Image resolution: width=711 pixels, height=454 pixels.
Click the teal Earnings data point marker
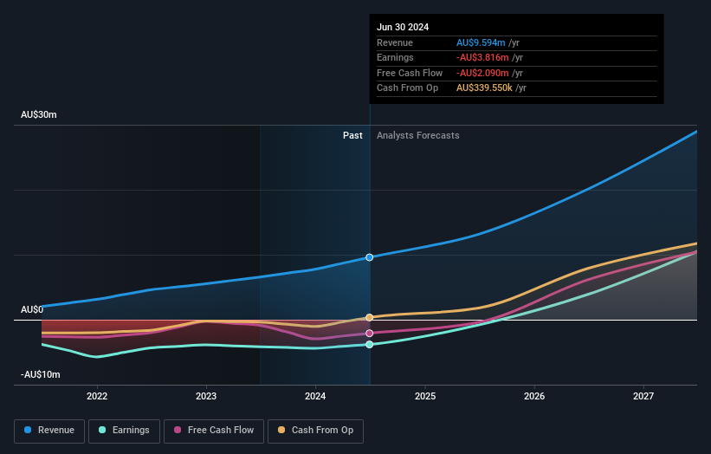click(x=370, y=345)
